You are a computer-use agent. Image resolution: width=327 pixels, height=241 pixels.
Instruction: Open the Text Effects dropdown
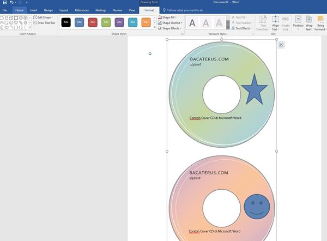242,28
